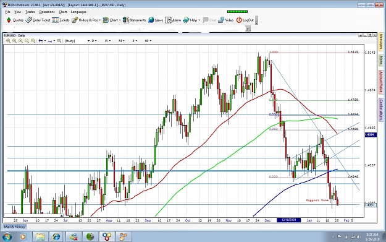Open the Help toolbar button
The width and height of the screenshot is (386, 242).
[190, 20]
